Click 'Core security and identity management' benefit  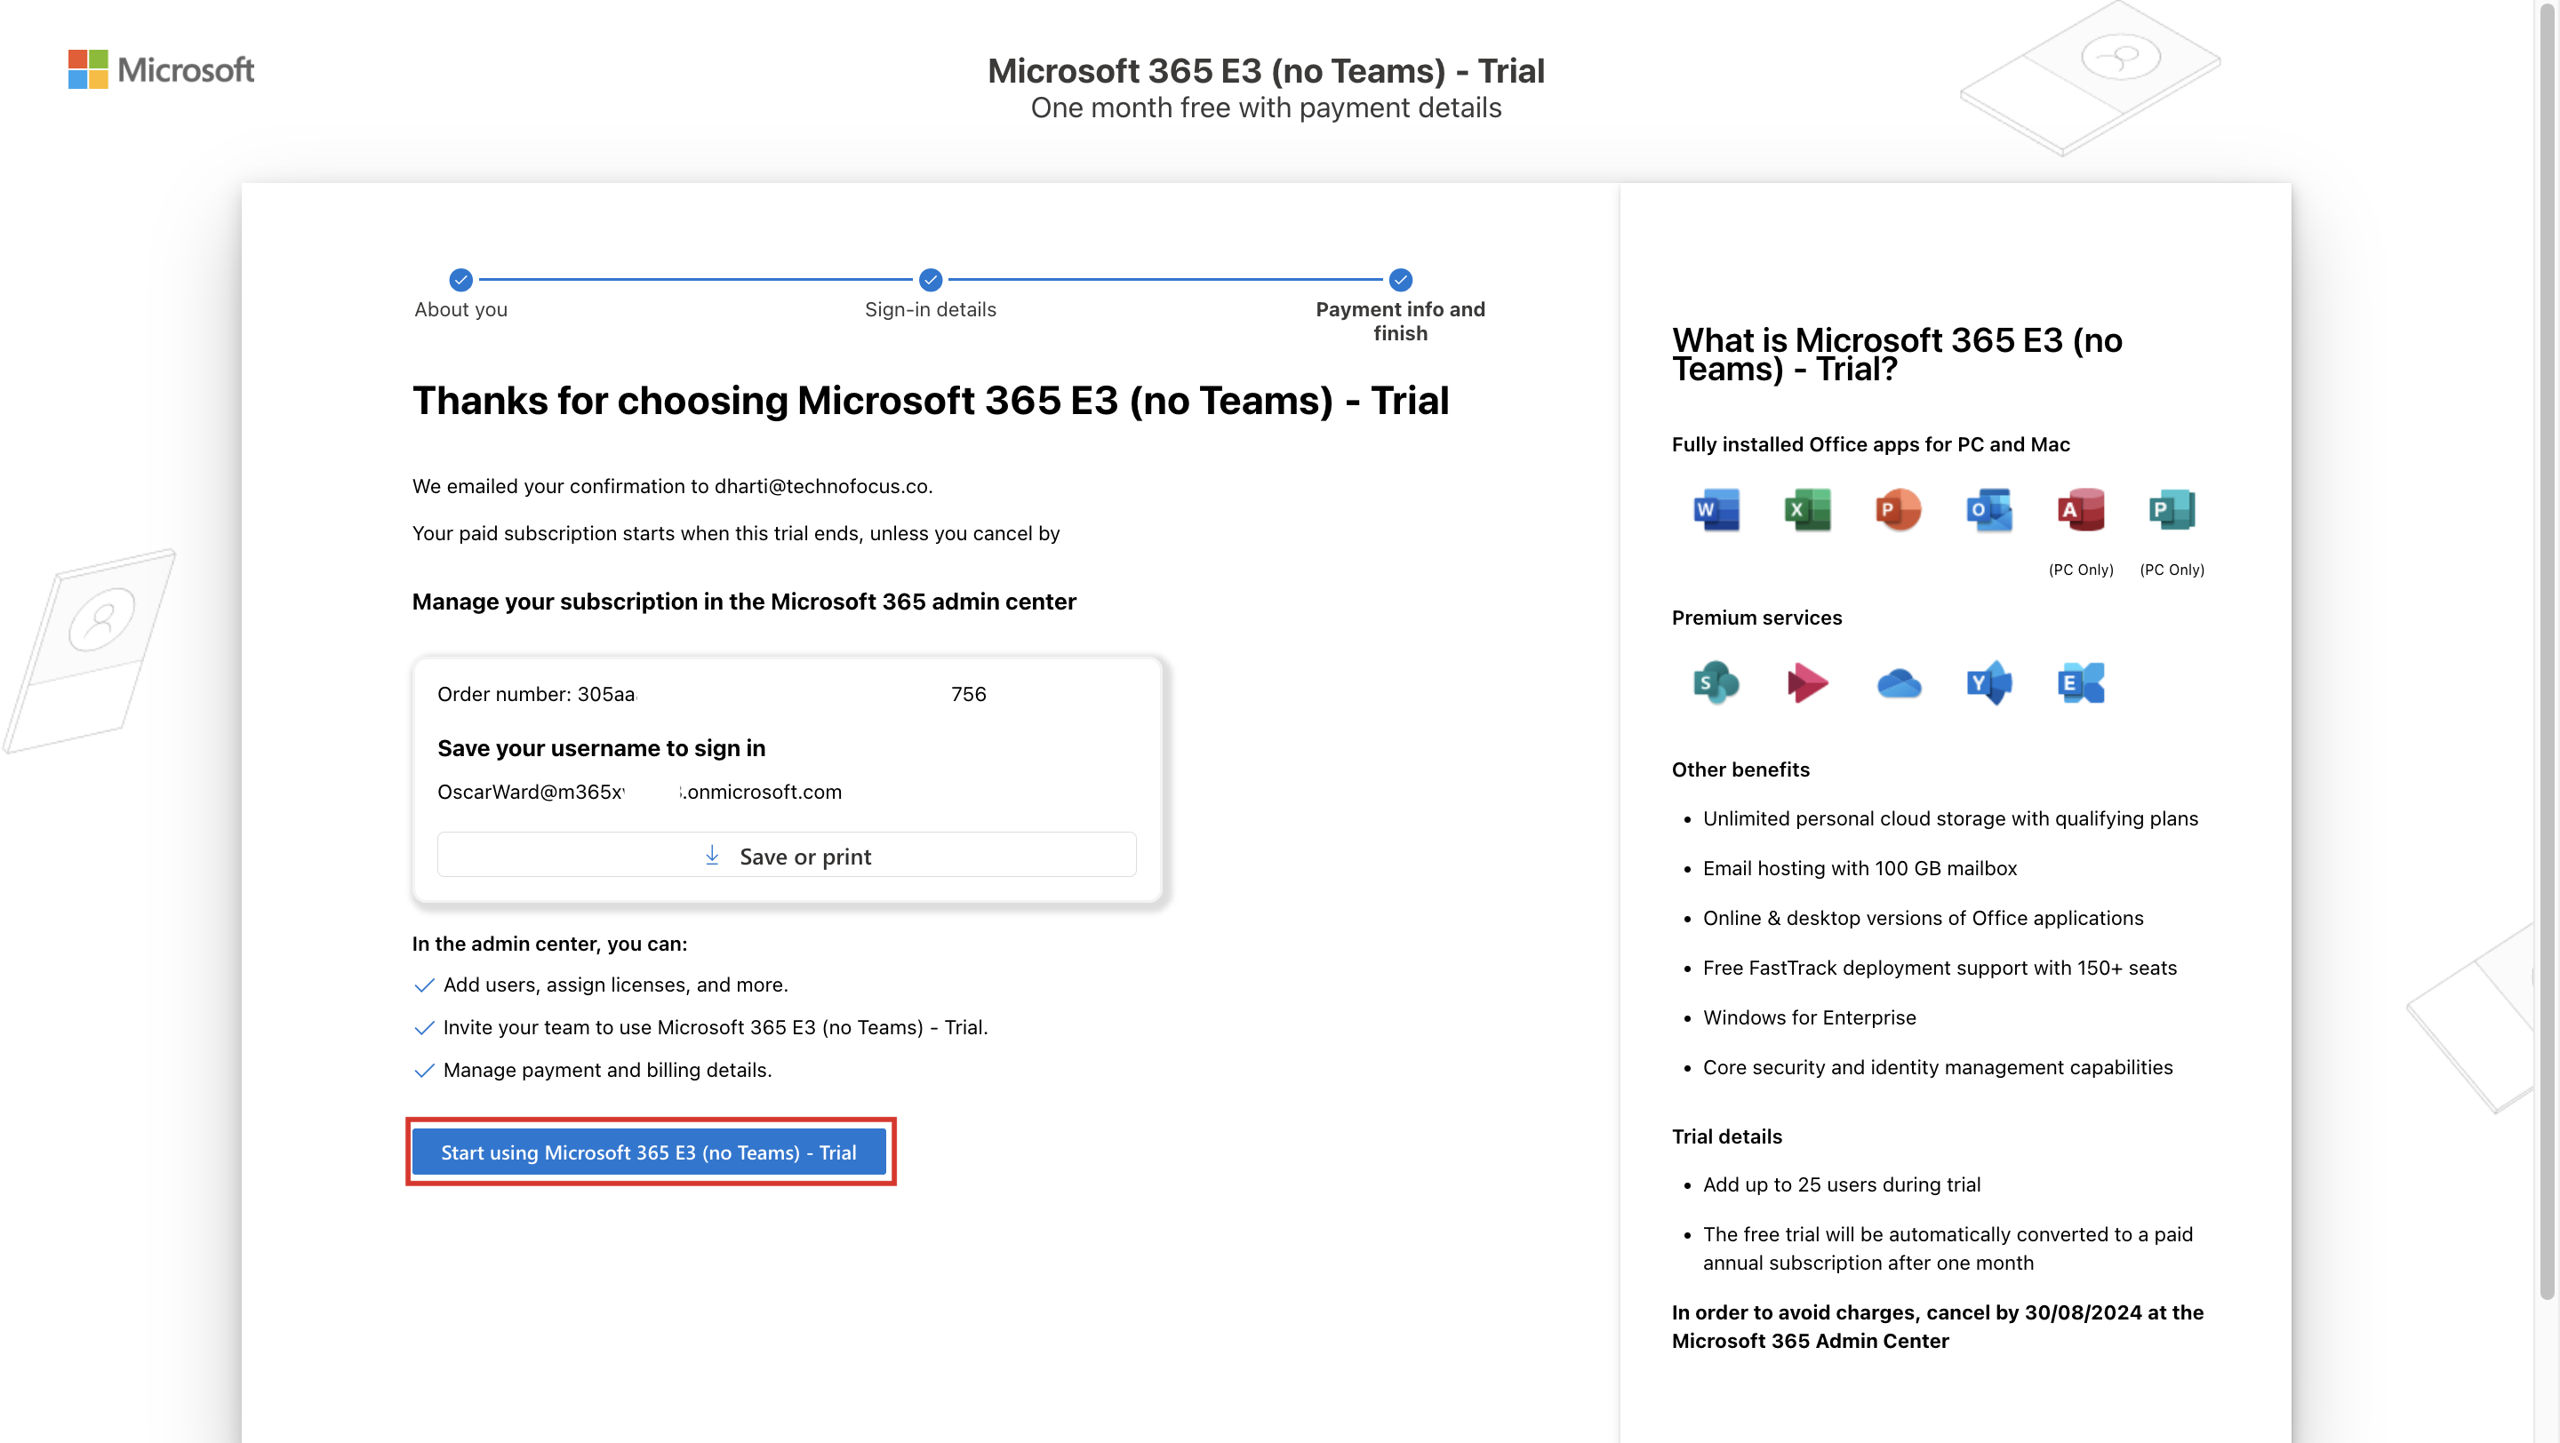point(1937,1066)
